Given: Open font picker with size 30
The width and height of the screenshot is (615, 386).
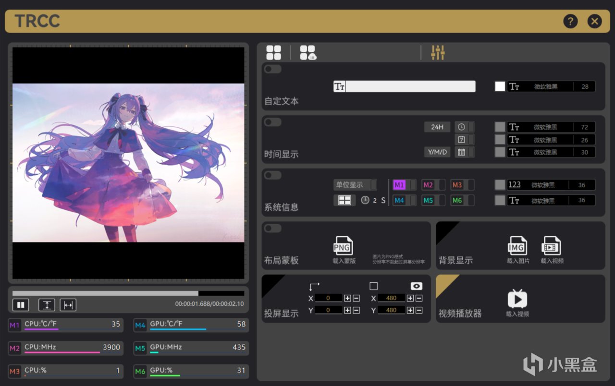Looking at the screenshot, I should coord(552,152).
